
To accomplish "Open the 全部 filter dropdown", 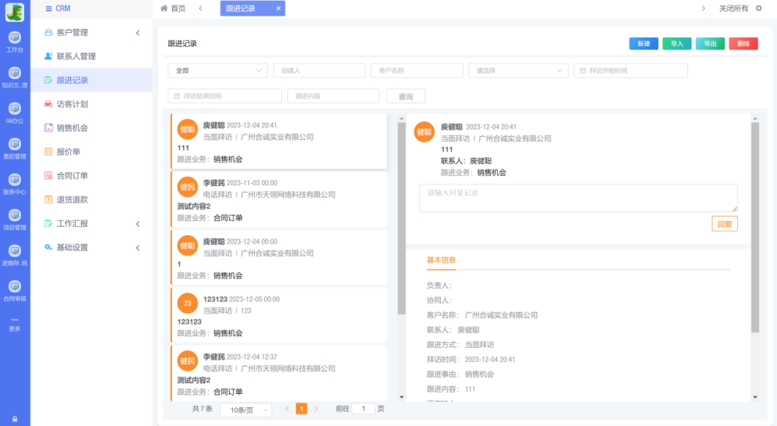I will 217,70.
